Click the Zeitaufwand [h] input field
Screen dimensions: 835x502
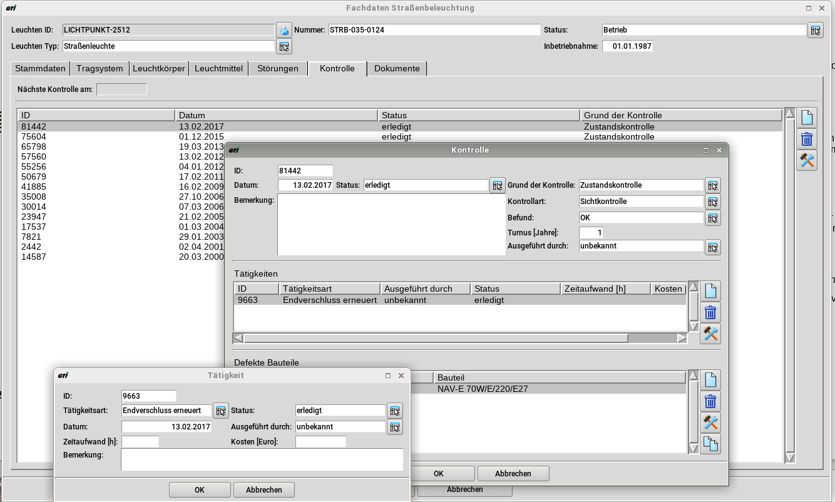[x=140, y=442]
